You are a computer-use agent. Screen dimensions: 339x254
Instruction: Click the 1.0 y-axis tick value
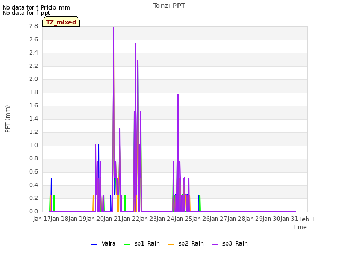(33, 146)
